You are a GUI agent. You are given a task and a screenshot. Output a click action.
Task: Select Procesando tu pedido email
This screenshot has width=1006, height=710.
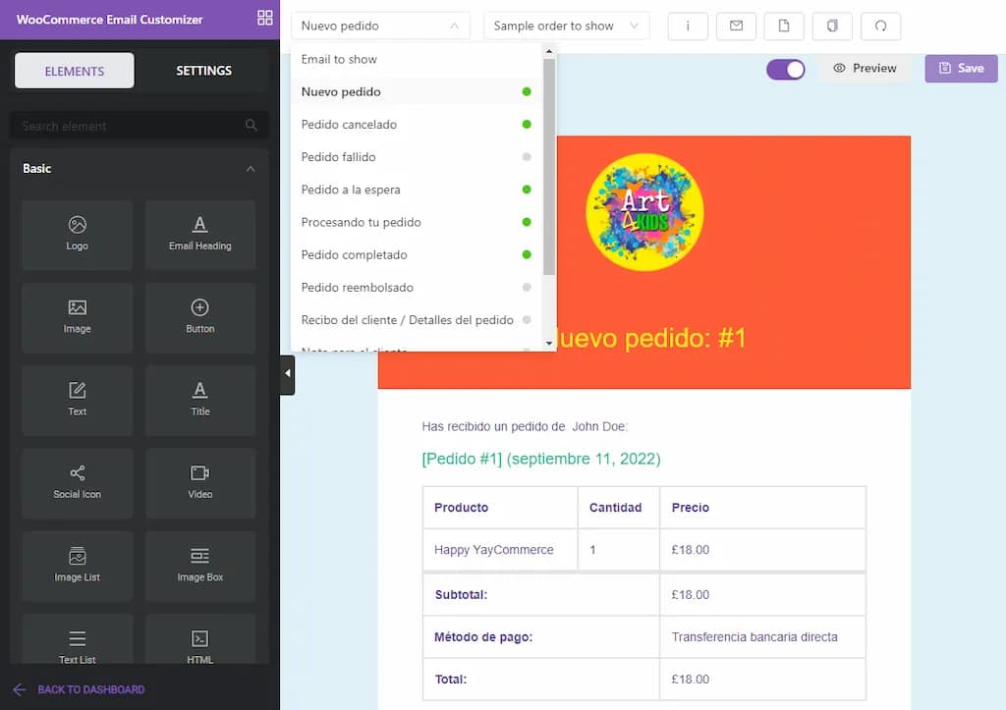coord(417,222)
